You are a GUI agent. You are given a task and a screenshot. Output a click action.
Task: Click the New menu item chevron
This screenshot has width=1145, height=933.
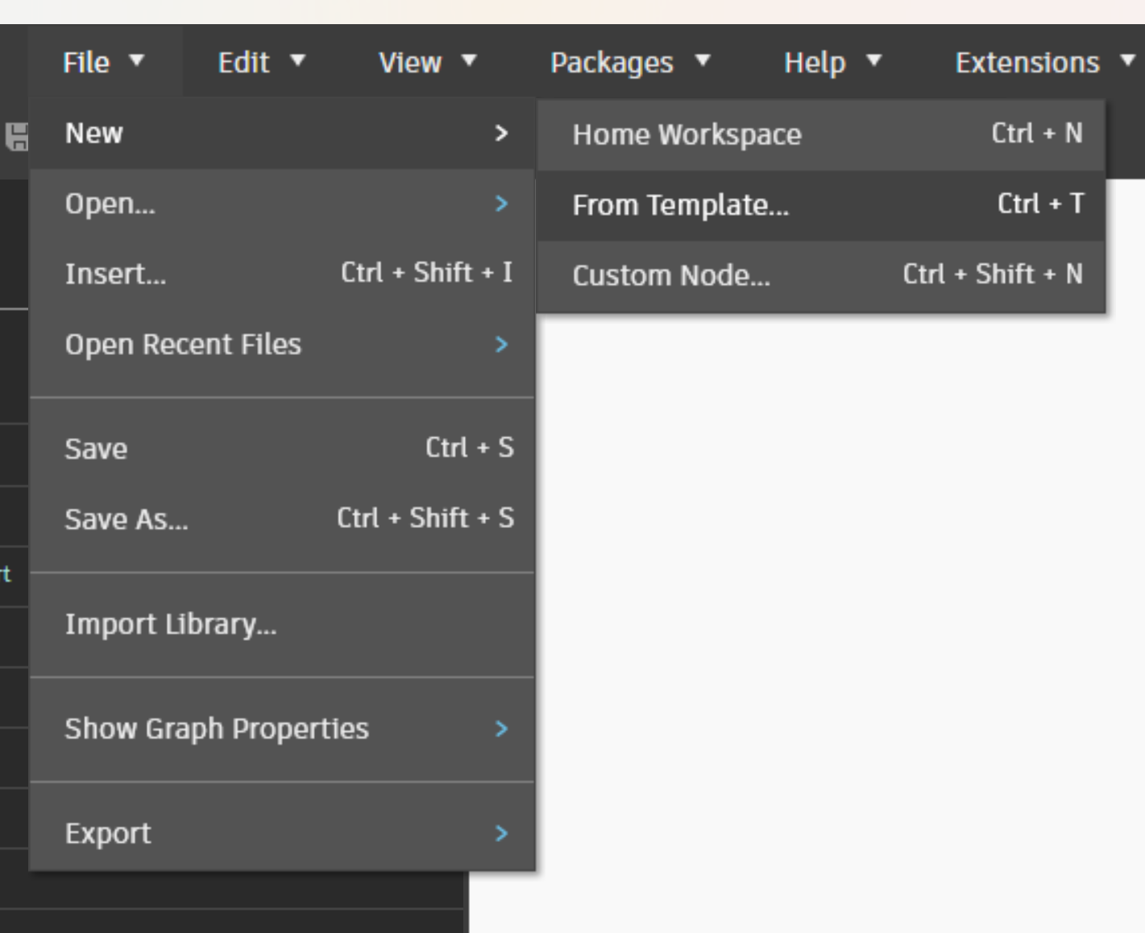[x=501, y=133]
